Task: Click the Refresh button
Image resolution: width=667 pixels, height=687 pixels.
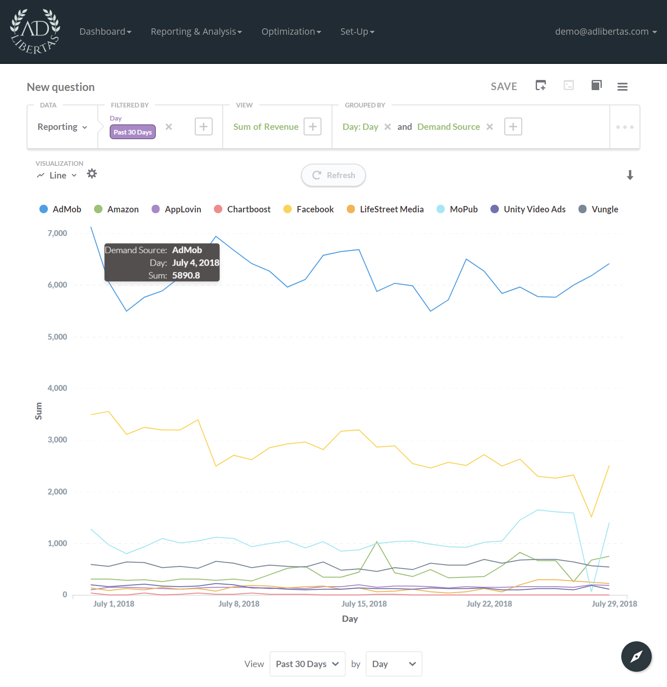Action: coord(333,175)
